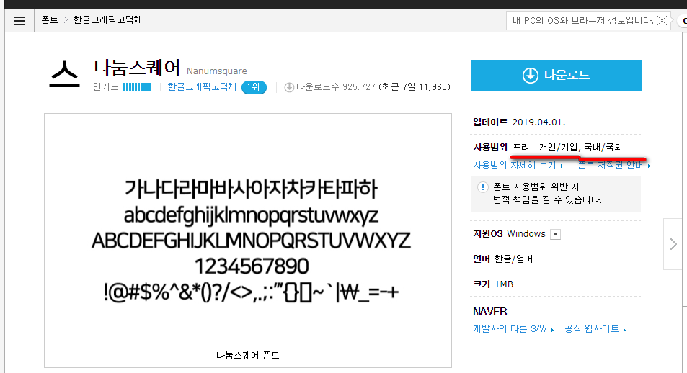This screenshot has height=373, width=687.
Task: Open the hamburger menu icon
Action: [19, 21]
